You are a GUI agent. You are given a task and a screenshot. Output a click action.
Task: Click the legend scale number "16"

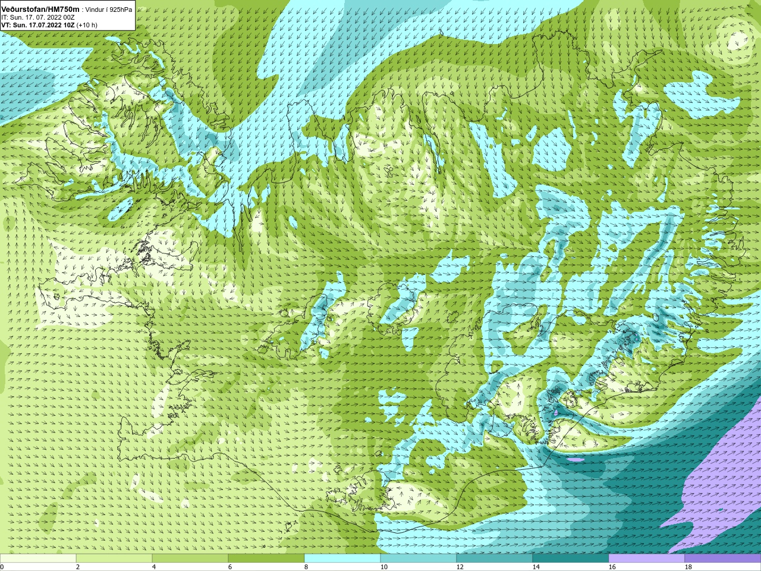(612, 567)
